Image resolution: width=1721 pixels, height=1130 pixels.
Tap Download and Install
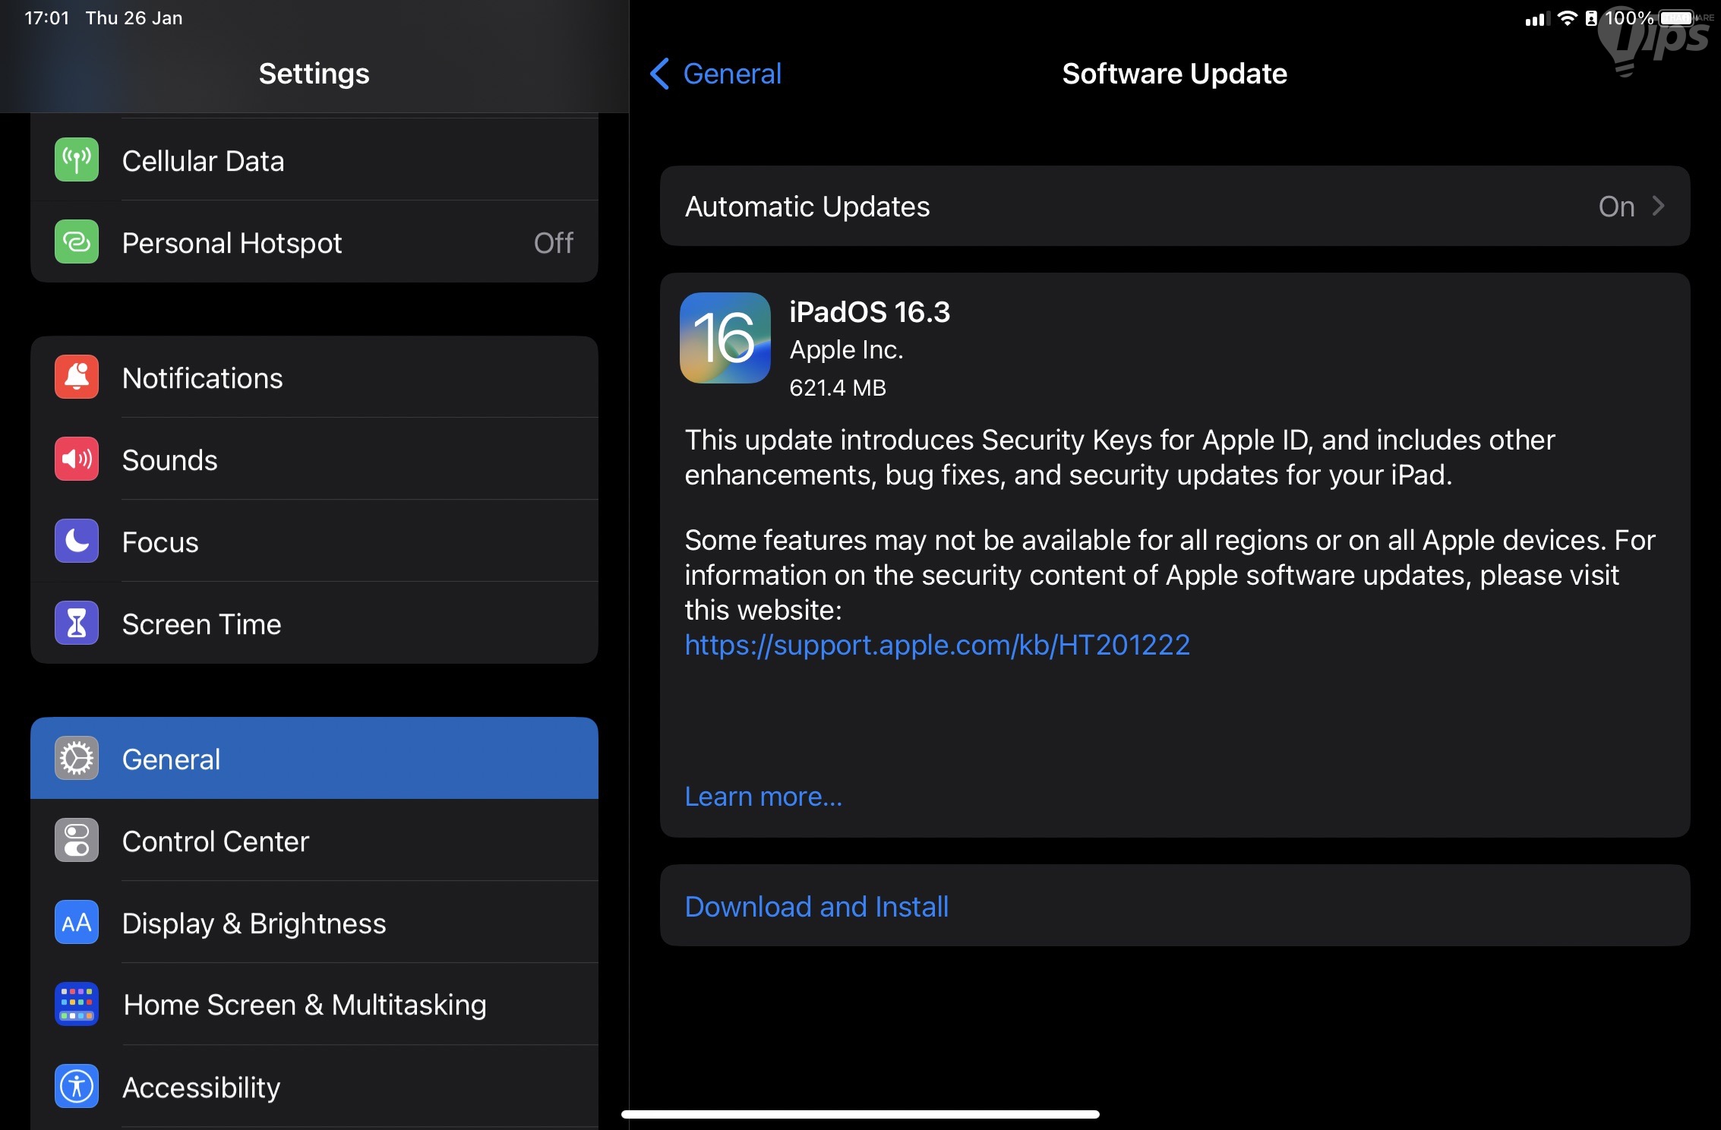pos(816,907)
